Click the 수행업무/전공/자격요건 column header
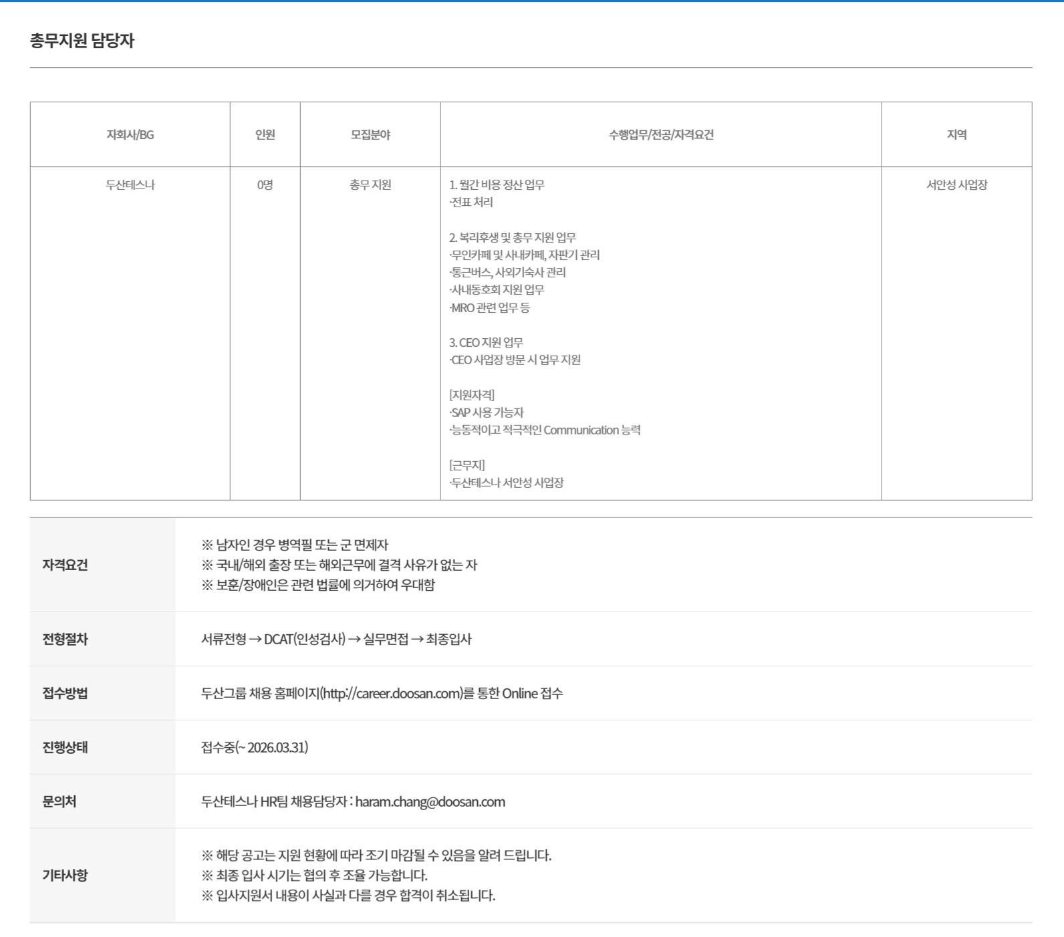This screenshot has width=1064, height=937. (x=661, y=135)
